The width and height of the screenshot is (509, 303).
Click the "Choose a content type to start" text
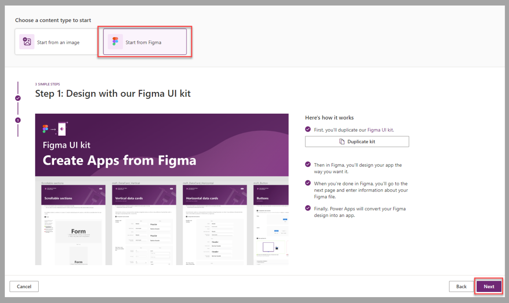click(x=53, y=20)
